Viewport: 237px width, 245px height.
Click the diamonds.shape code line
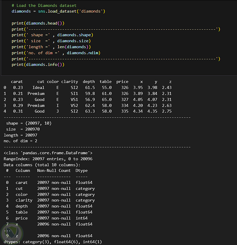(52, 35)
